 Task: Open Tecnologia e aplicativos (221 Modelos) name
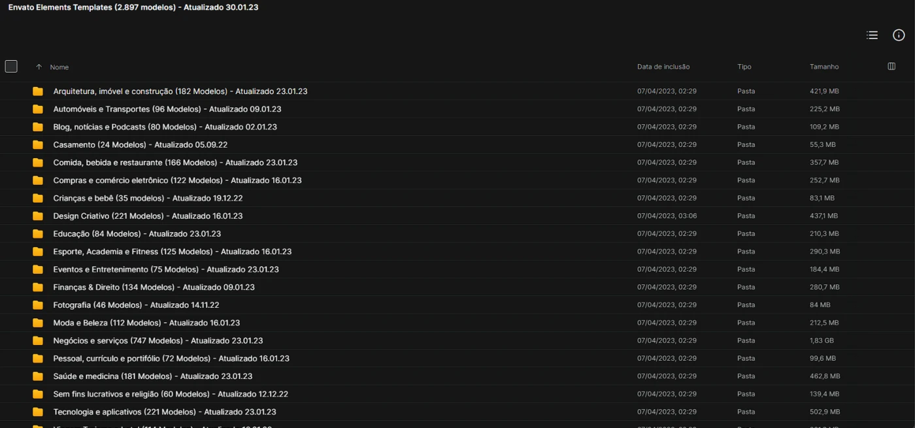pos(165,412)
